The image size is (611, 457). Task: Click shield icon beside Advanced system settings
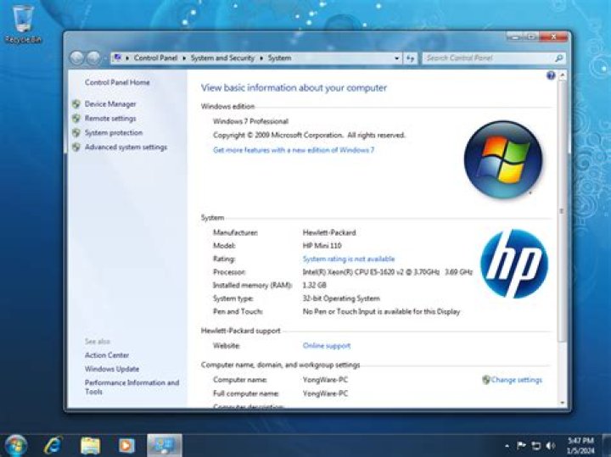click(76, 148)
